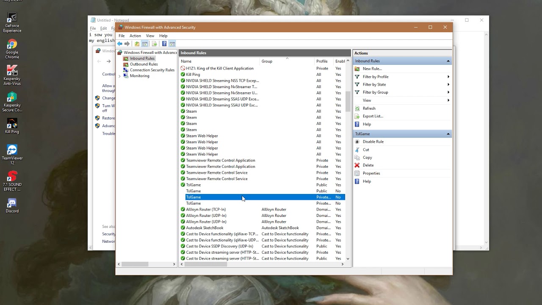This screenshot has width=542, height=305.
Task: Click the Filter by Profile funnel icon
Action: [357, 77]
